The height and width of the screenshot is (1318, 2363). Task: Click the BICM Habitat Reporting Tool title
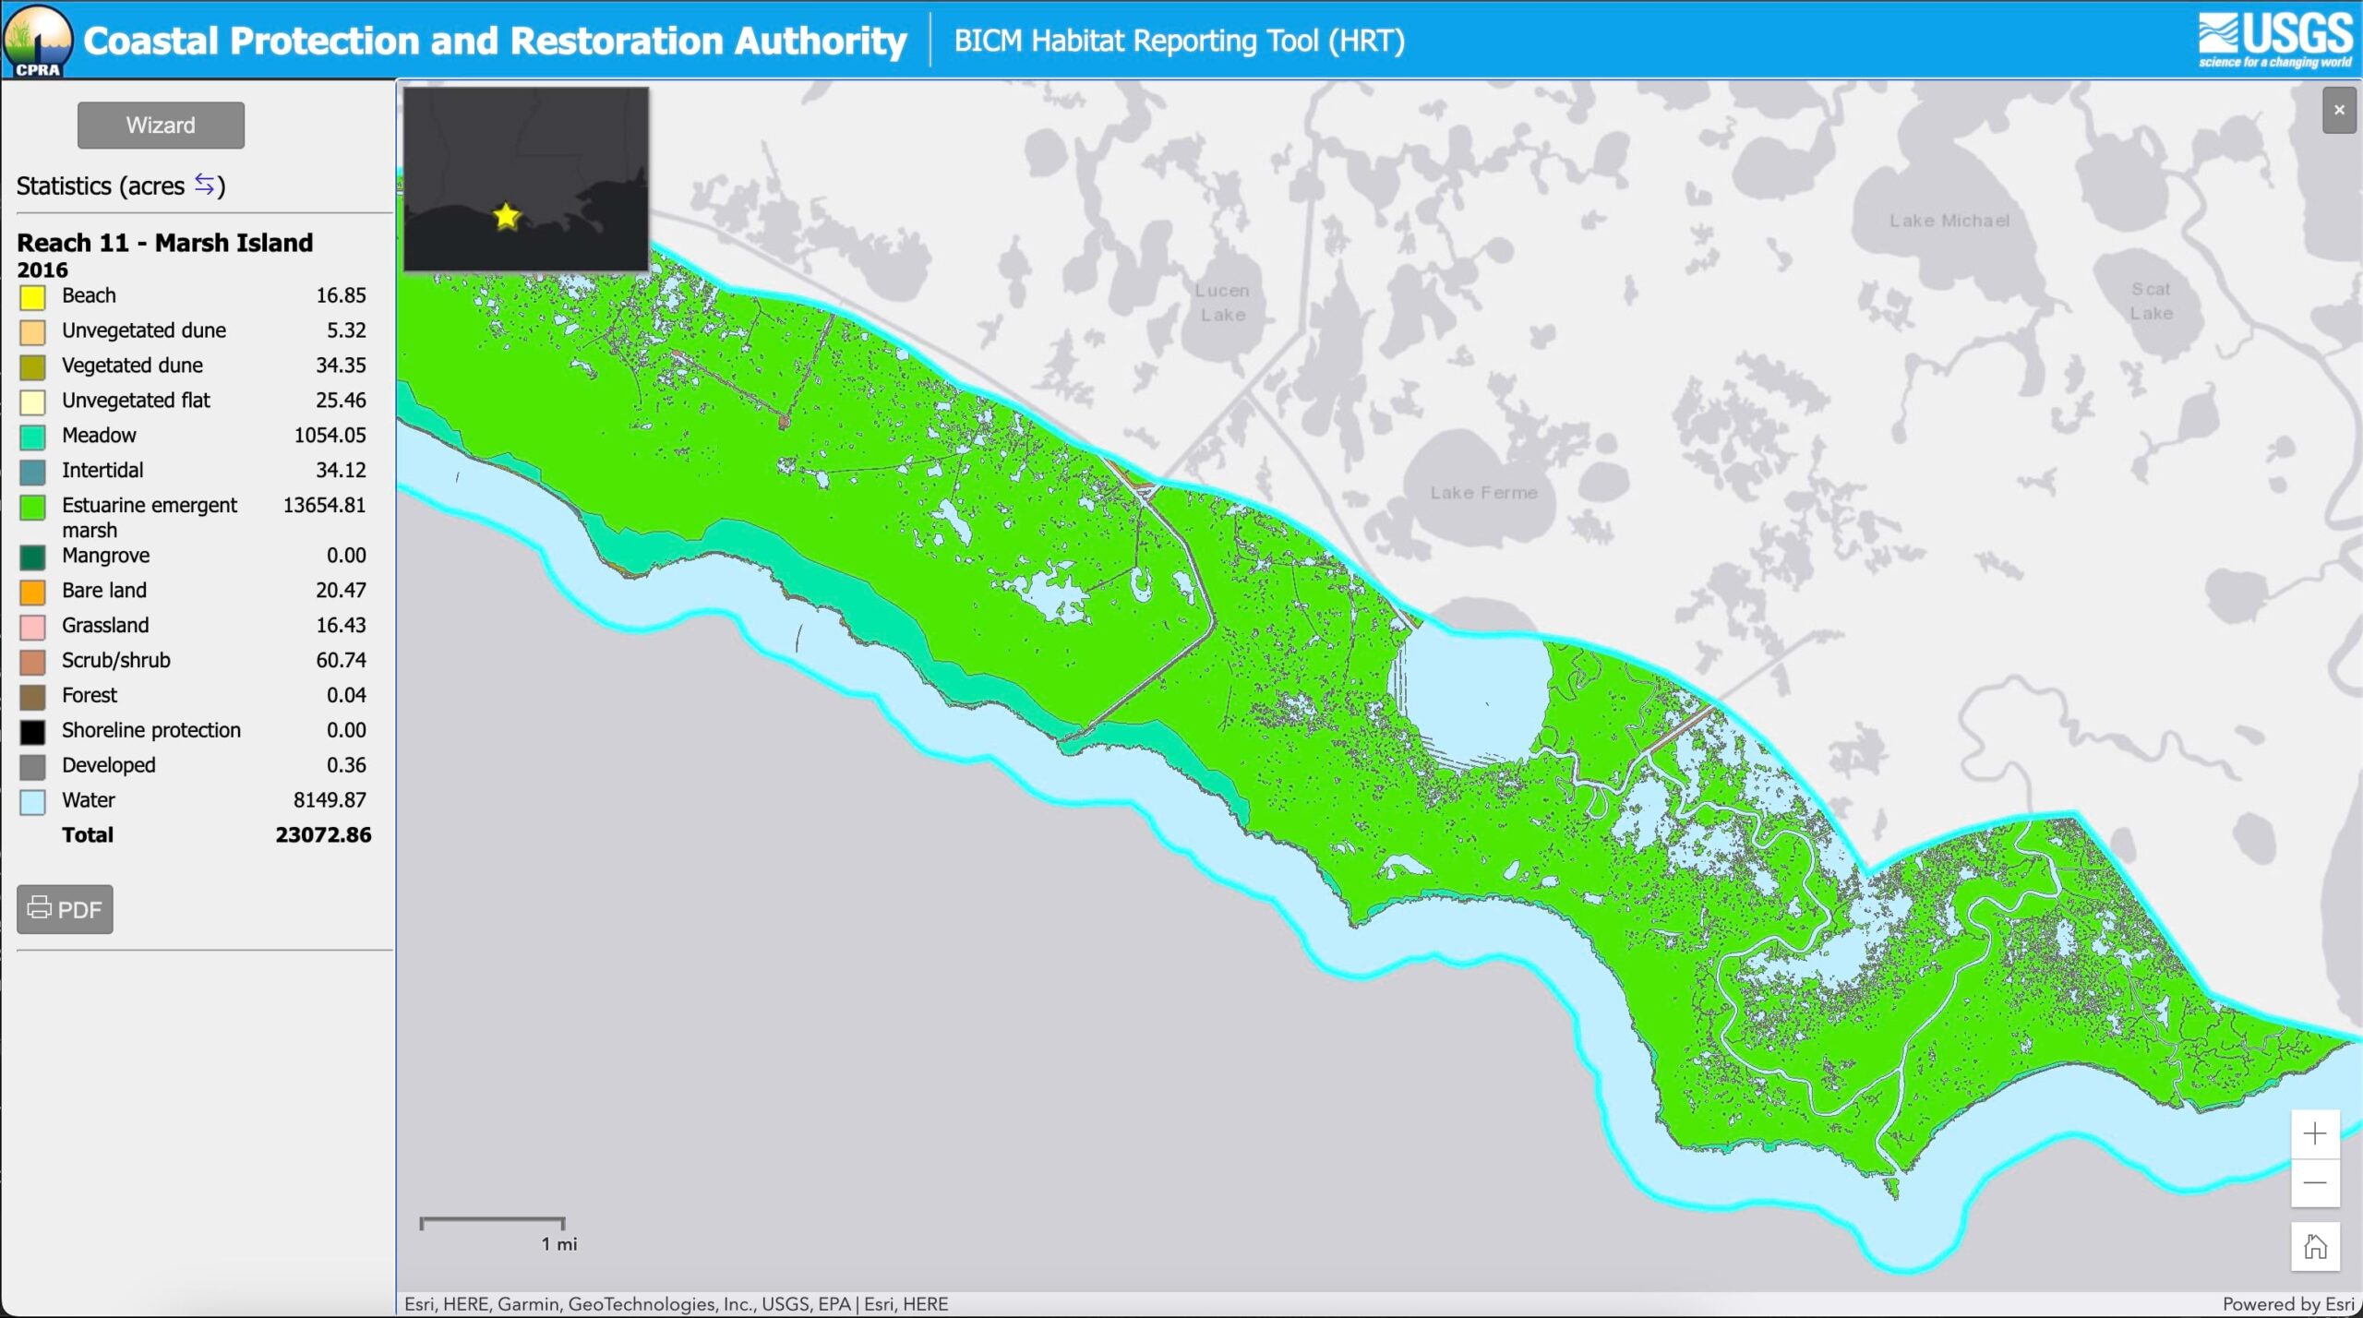pyautogui.click(x=1179, y=41)
